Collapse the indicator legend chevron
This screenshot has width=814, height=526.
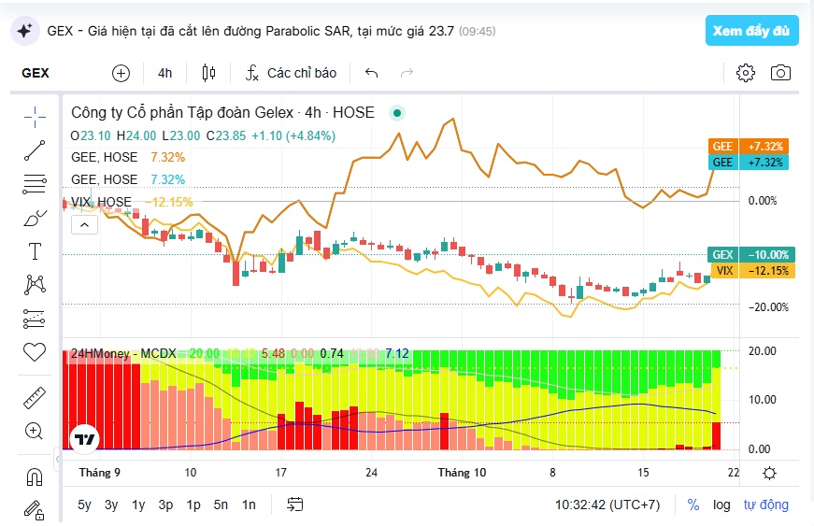point(85,225)
